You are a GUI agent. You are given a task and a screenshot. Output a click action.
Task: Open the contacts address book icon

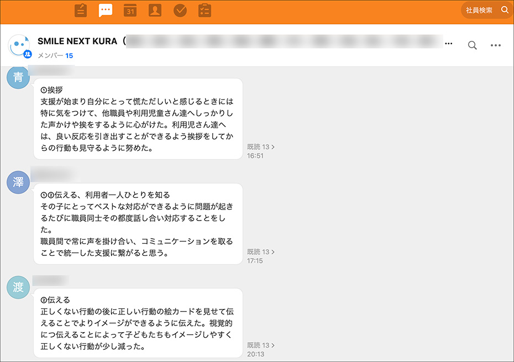(x=155, y=10)
